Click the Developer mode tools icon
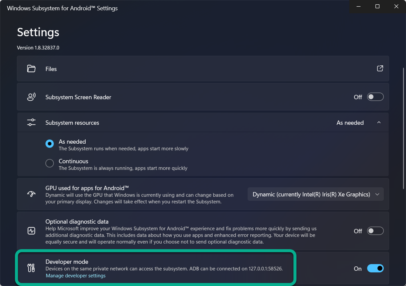 tap(32, 268)
